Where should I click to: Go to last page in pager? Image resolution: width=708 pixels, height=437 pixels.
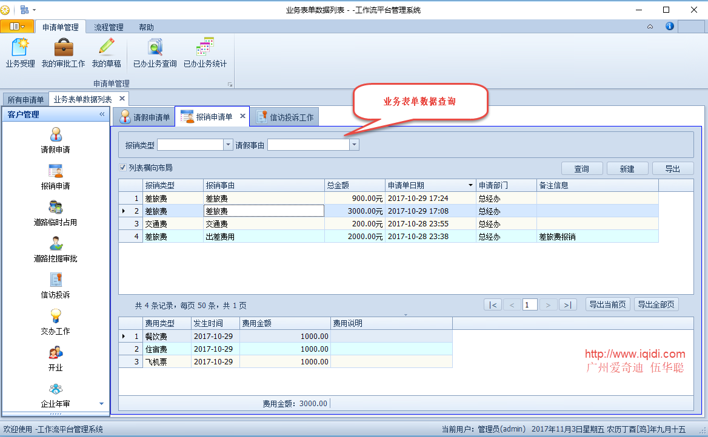567,305
